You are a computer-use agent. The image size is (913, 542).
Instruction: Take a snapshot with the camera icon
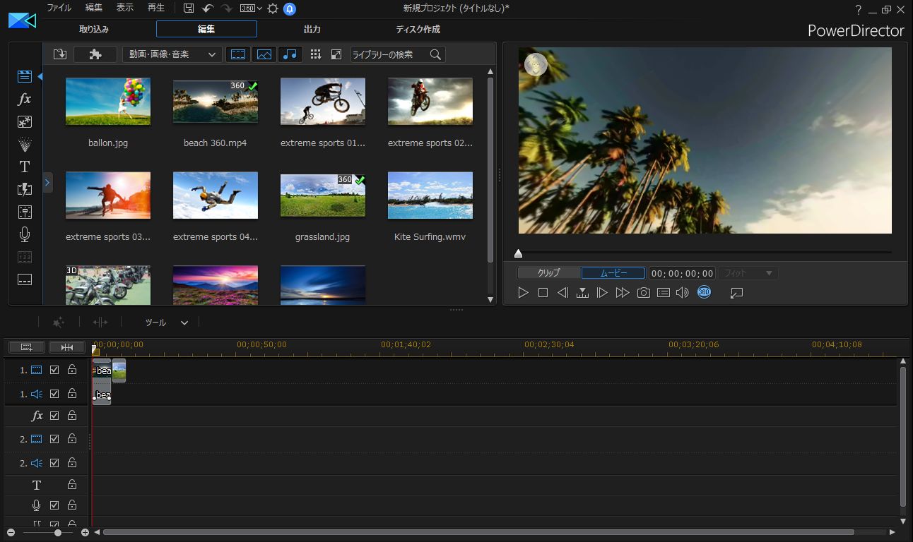tap(643, 292)
